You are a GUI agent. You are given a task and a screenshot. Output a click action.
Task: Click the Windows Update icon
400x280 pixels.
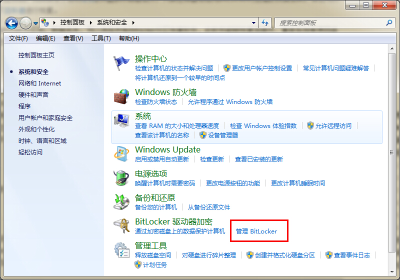[x=121, y=153]
